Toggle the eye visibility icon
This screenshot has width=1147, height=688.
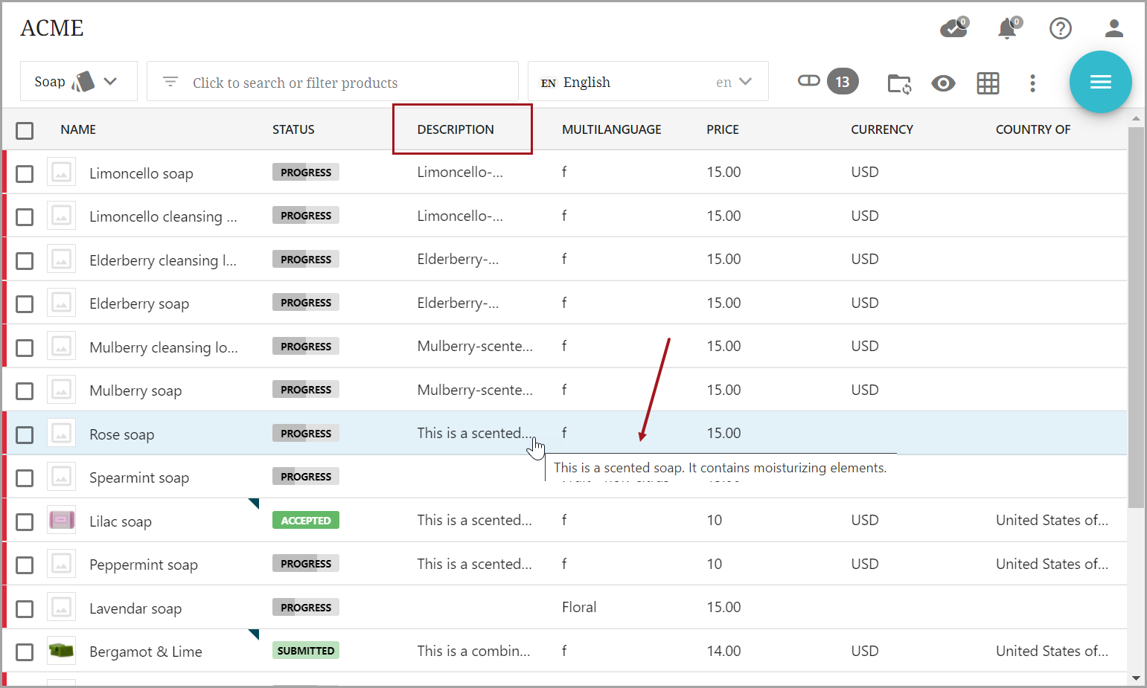(943, 83)
